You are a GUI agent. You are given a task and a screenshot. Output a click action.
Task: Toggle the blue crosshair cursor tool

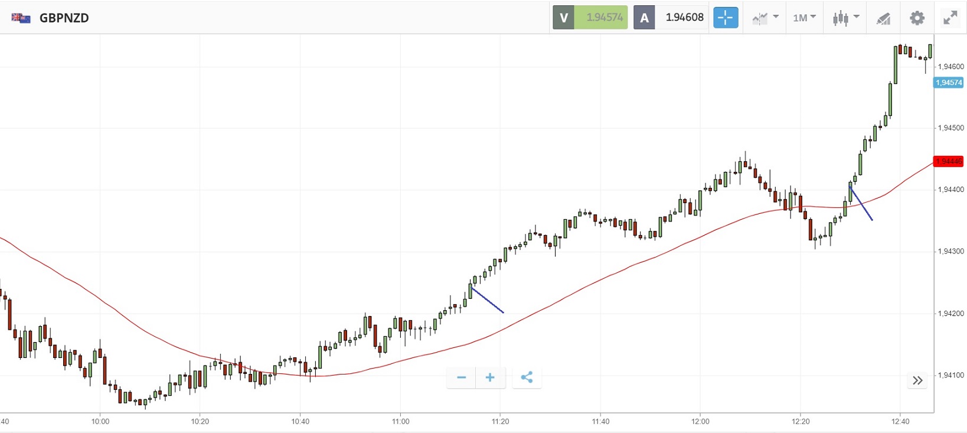pos(726,18)
